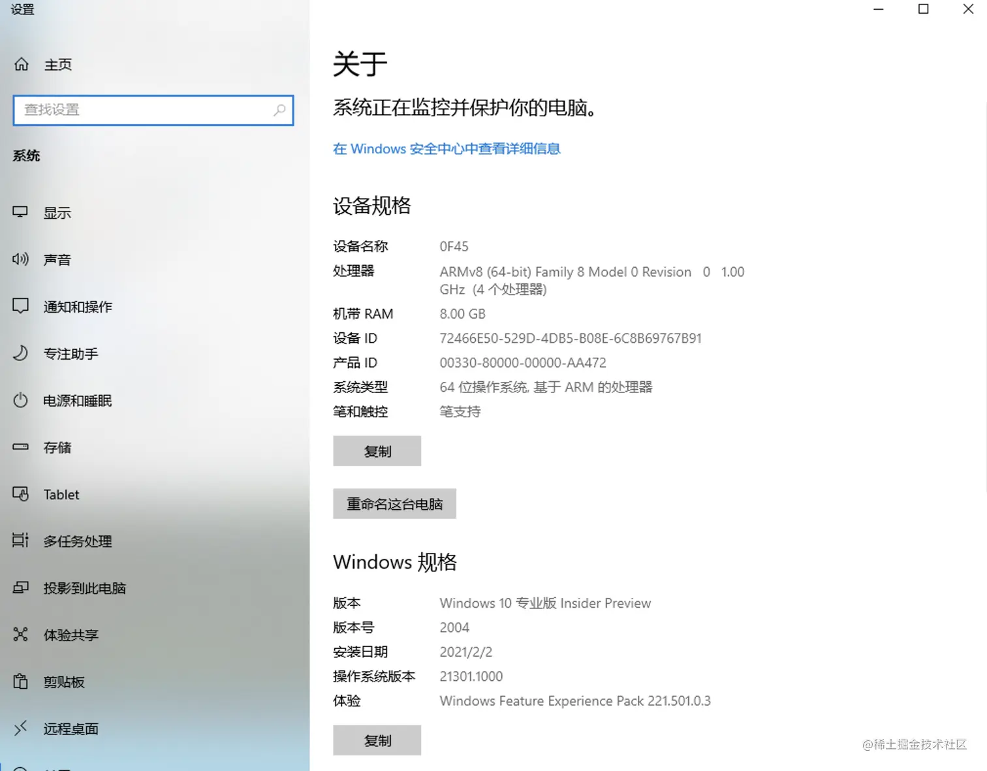This screenshot has height=771, width=987.
Task: Click the notifications speech bubble icon
Action: 20,306
